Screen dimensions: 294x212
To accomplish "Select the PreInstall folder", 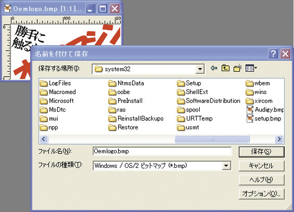I will coord(125,101).
